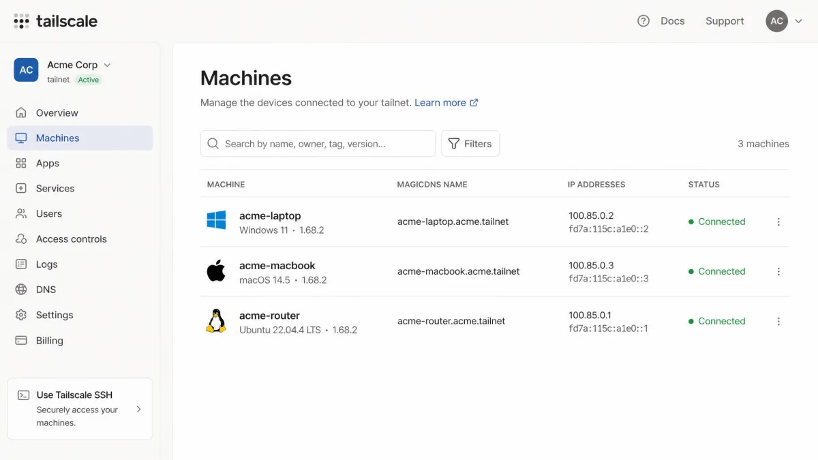The image size is (818, 460).
Task: Go to DNS settings
Action: point(80,289)
